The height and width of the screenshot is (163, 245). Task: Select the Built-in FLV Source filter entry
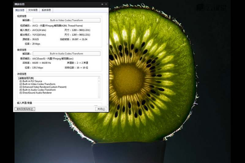(31, 81)
